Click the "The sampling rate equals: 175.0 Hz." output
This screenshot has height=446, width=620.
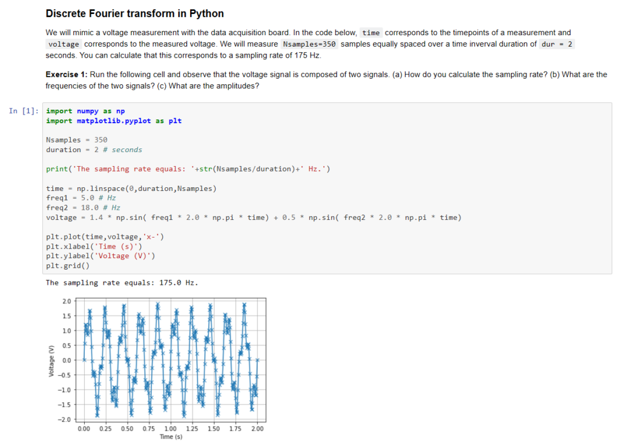(122, 283)
